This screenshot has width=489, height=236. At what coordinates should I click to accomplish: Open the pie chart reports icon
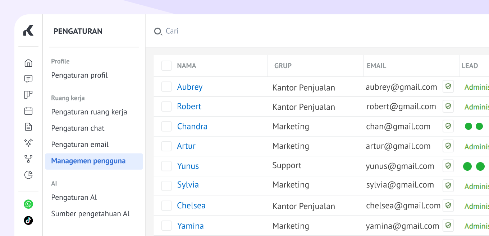(x=28, y=175)
